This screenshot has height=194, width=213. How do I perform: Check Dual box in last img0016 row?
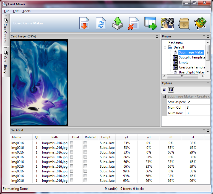coord(71,180)
